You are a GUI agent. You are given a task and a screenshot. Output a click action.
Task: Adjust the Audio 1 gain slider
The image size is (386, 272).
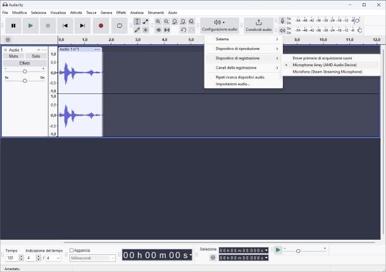[x=25, y=71]
